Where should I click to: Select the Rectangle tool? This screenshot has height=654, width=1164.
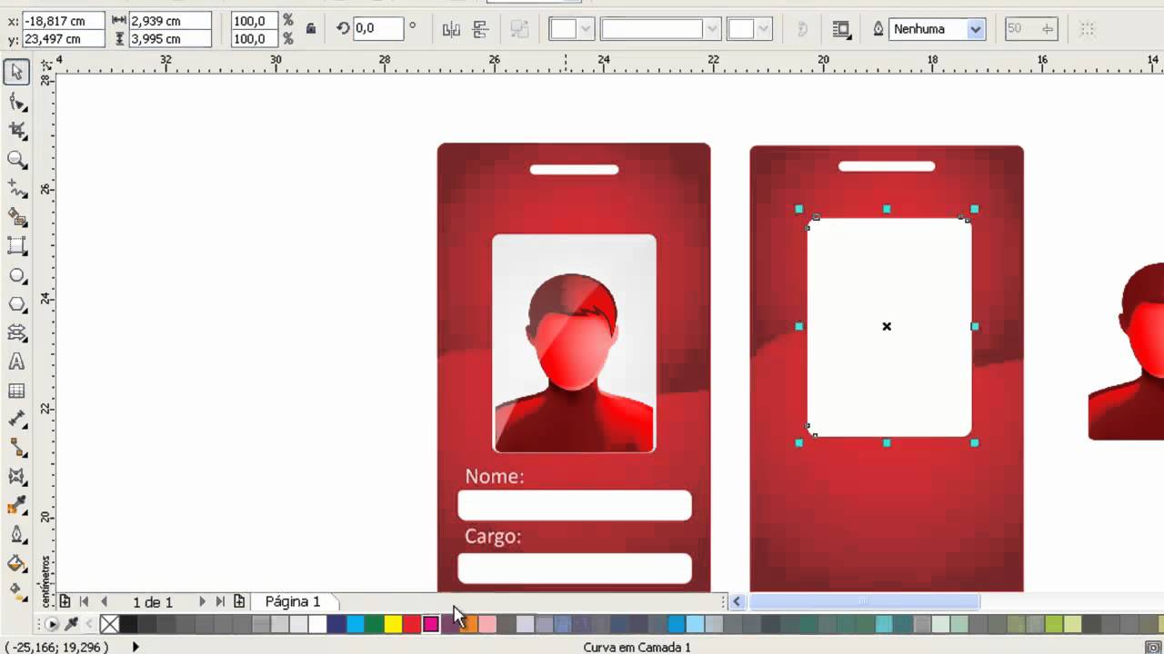tap(16, 245)
